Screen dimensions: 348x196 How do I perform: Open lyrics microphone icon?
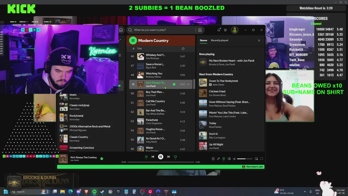click(x=218, y=159)
